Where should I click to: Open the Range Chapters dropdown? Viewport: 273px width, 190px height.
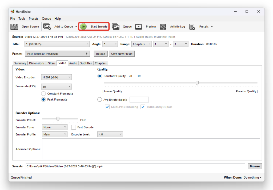[x=142, y=44]
